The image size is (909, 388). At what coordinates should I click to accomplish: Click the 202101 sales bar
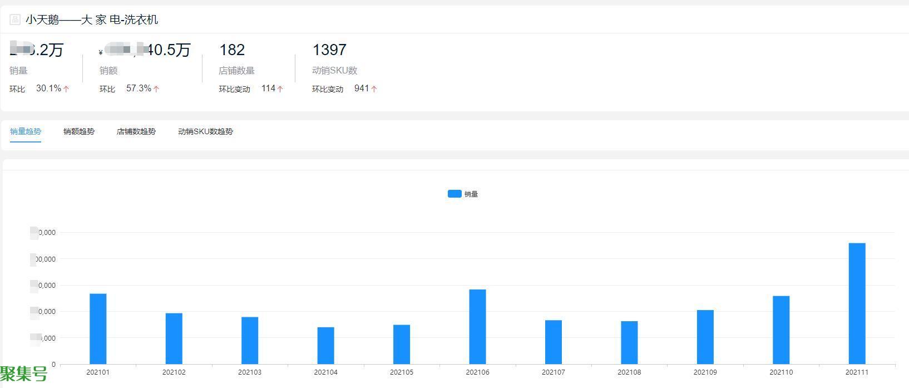[98, 329]
